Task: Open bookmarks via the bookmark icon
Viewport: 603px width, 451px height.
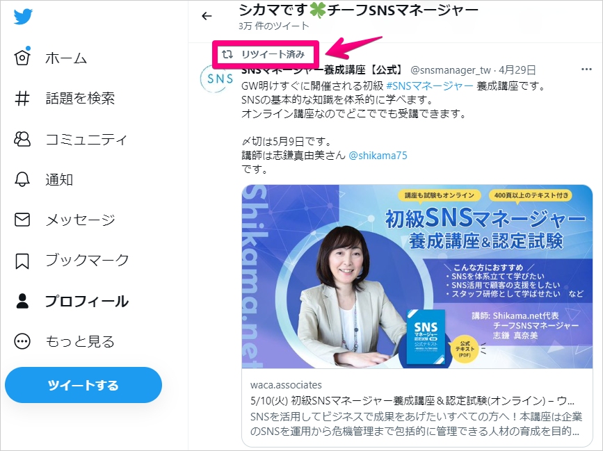Action: point(22,261)
